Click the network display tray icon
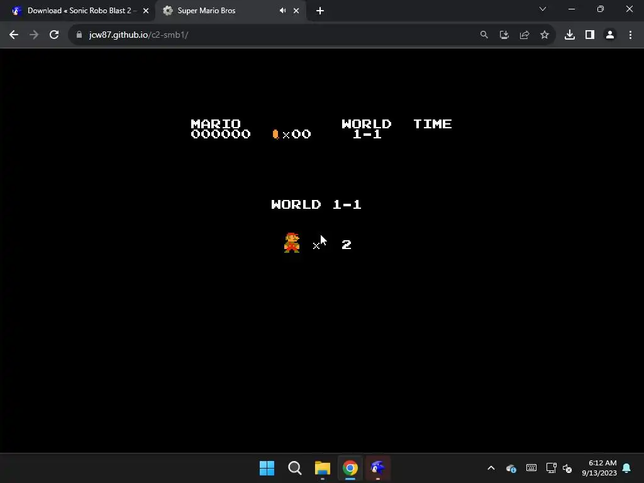This screenshot has height=483, width=644. click(551, 468)
